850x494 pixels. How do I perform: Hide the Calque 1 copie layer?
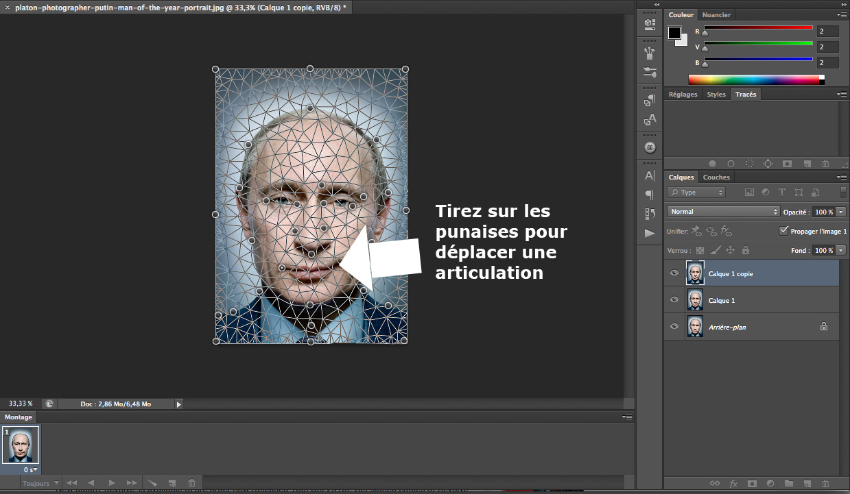tap(674, 273)
